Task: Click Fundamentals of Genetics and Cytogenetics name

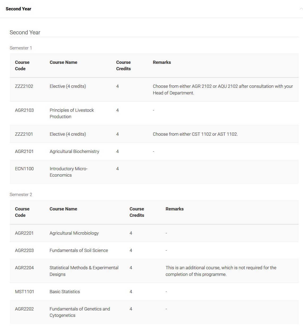Action: (80, 312)
